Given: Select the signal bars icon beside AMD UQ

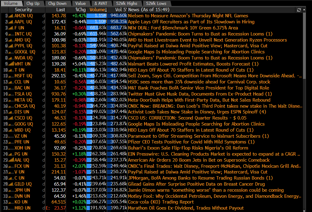Looking at the screenshot, I should coord(11,40).
